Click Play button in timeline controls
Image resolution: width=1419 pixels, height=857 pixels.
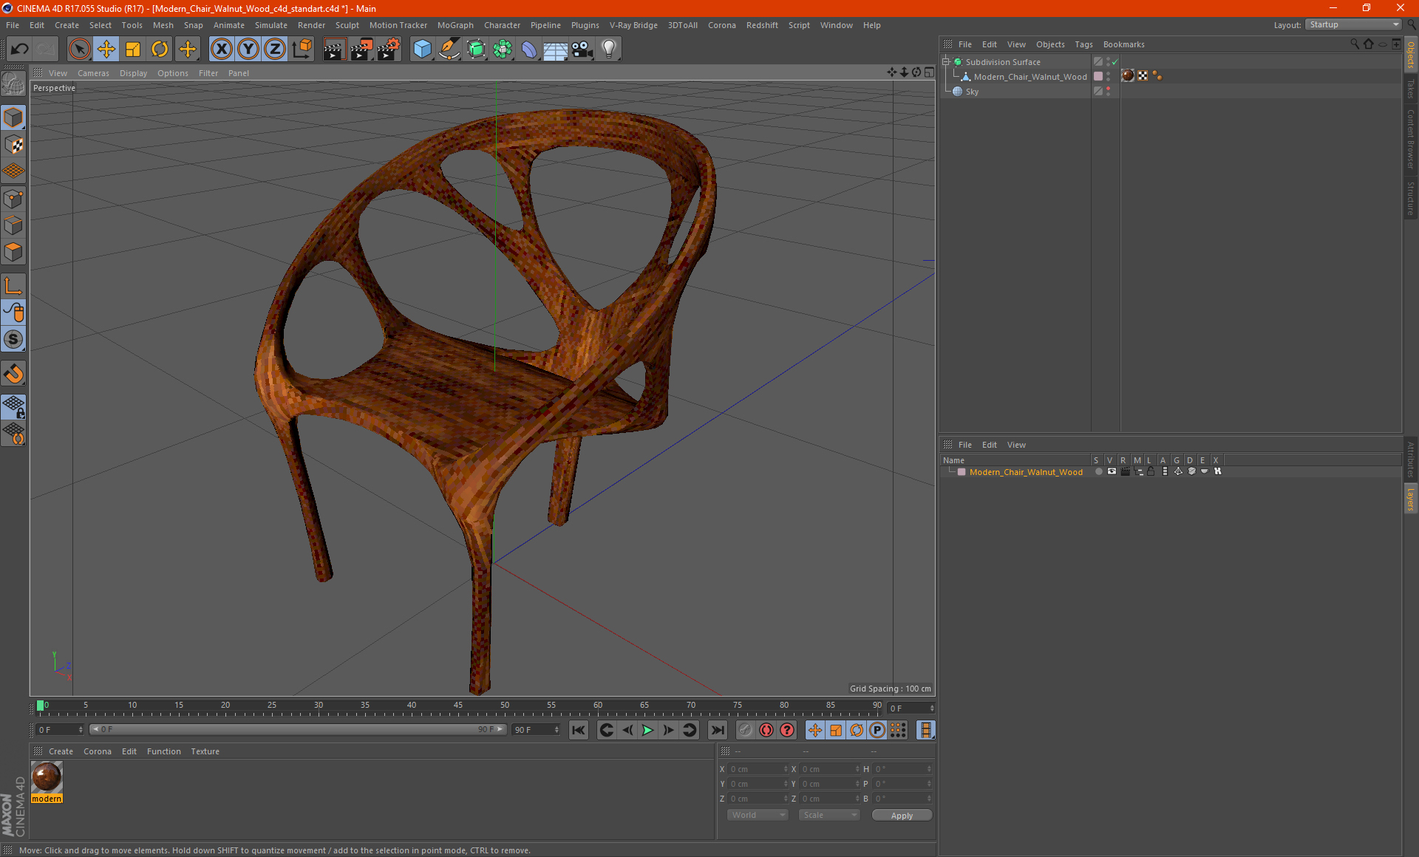click(x=647, y=731)
